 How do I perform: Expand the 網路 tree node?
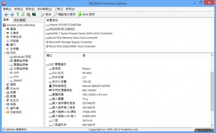pos(4,85)
